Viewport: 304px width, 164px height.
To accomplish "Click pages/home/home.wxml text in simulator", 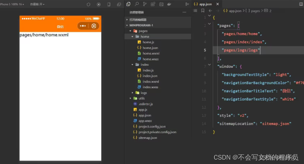I will pos(44,35).
